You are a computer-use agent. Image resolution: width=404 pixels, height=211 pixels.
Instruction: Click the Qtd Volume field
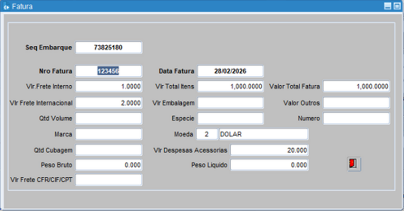108,118
